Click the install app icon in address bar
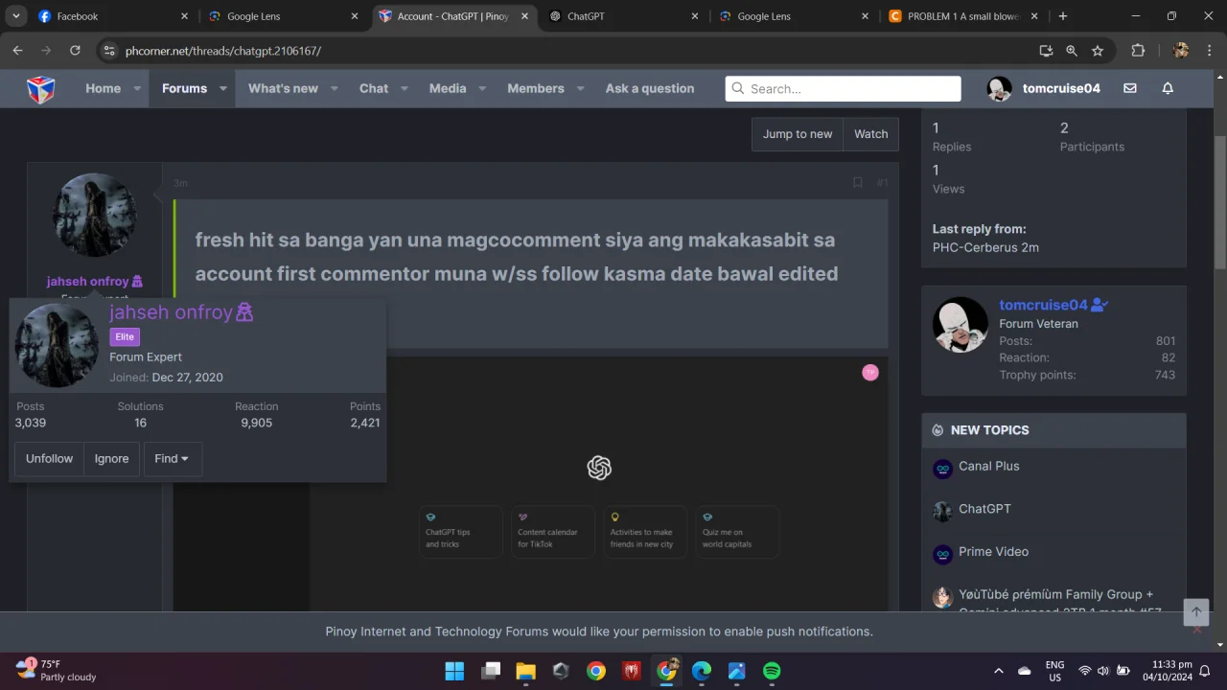This screenshot has width=1227, height=690. pyautogui.click(x=1046, y=51)
